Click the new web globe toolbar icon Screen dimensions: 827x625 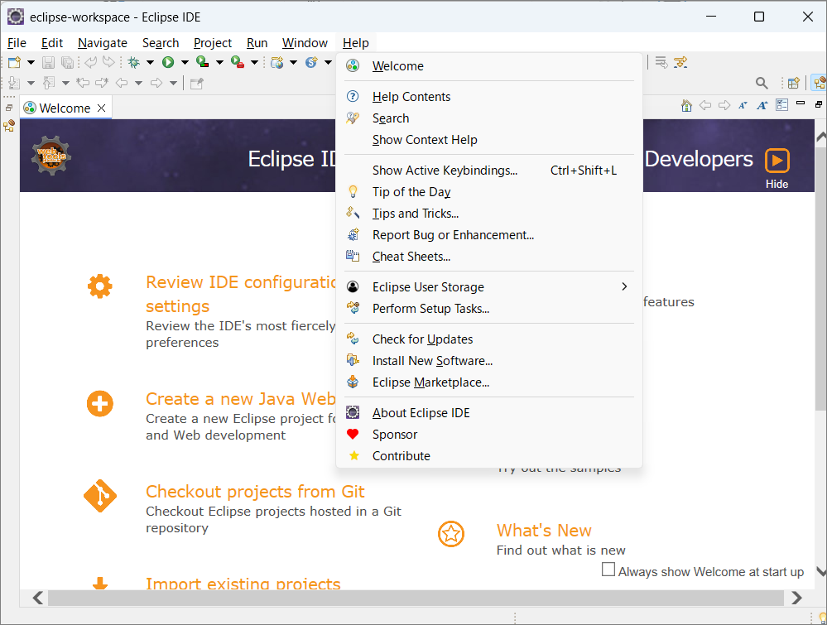[x=276, y=62]
